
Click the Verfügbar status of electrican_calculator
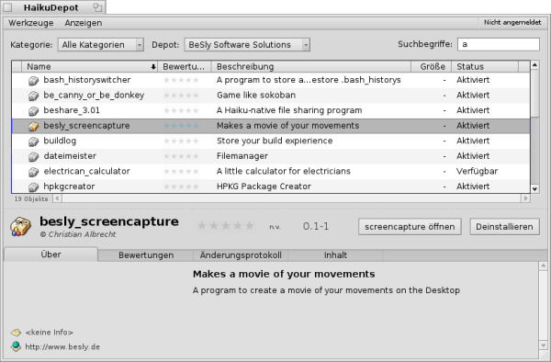pyautogui.click(x=477, y=171)
